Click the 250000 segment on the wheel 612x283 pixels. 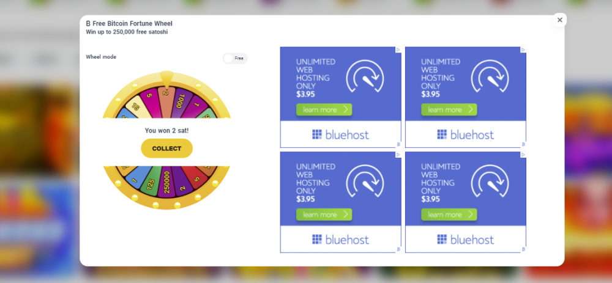pyautogui.click(x=166, y=183)
